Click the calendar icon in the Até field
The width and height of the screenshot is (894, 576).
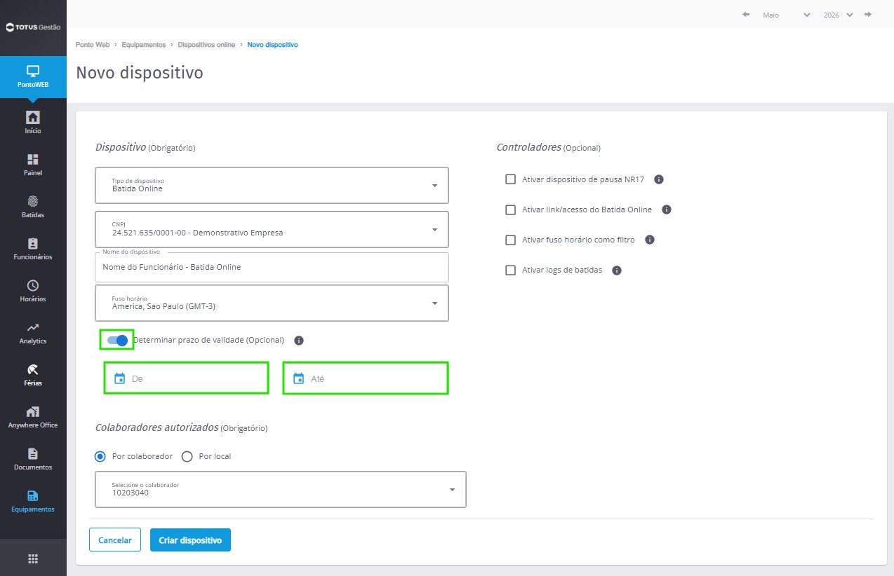[x=298, y=378]
